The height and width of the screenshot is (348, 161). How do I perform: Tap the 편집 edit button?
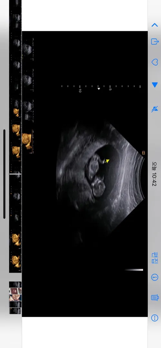point(155,258)
